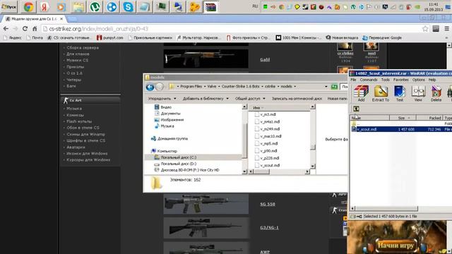Open the Читеры sidebar link on webpage
The image size is (452, 254).
73,80
